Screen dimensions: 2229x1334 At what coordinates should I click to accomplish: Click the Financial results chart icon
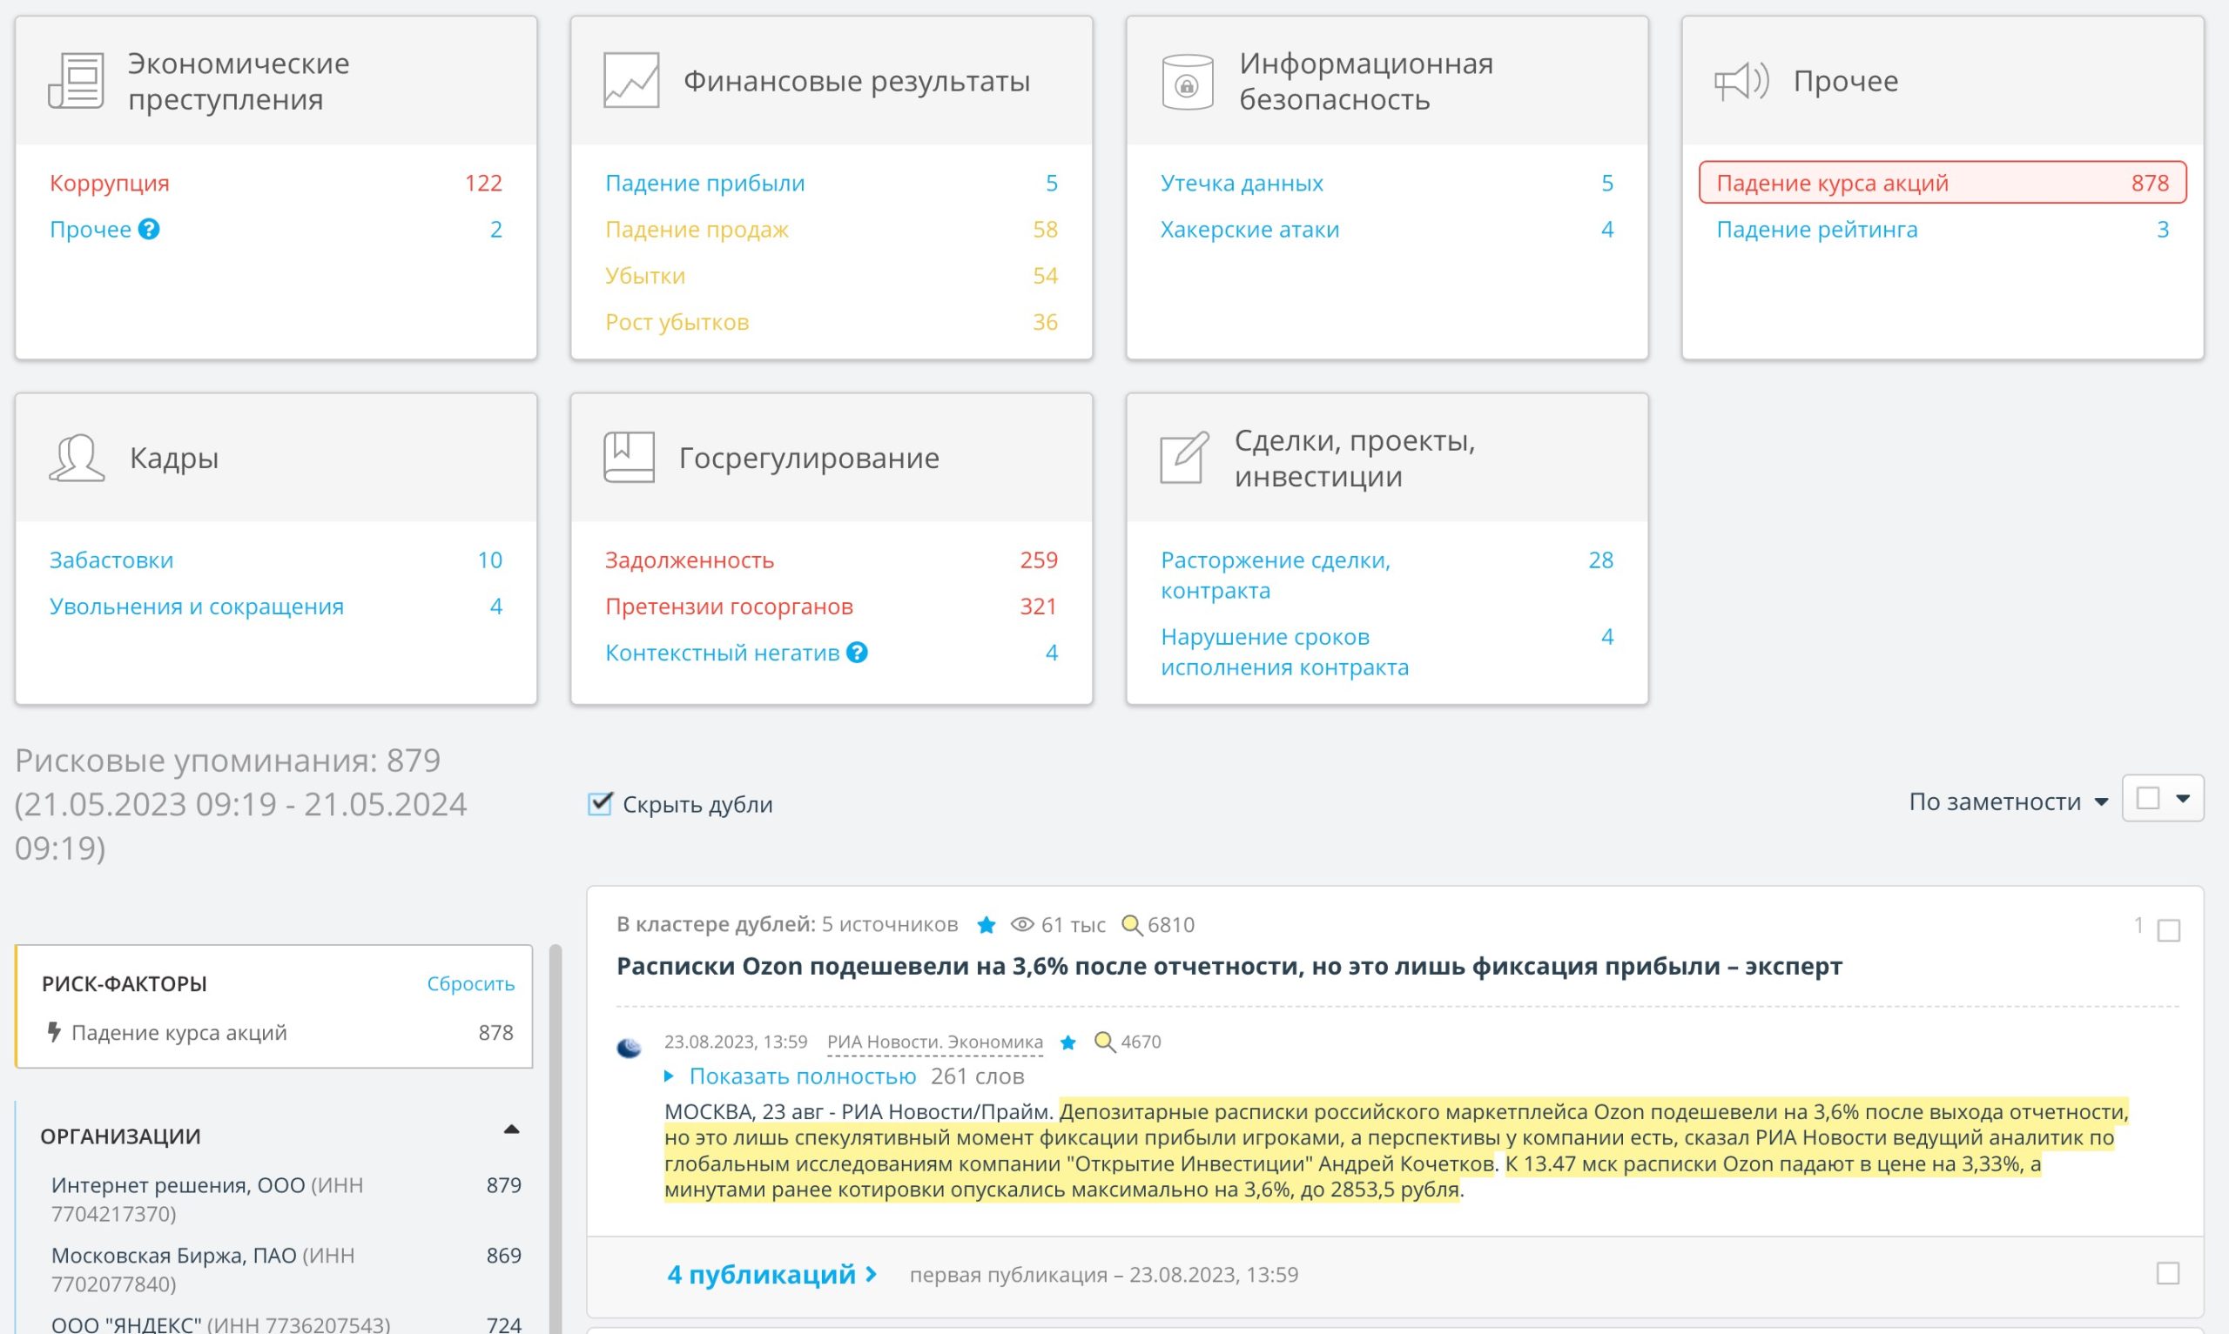pyautogui.click(x=631, y=80)
